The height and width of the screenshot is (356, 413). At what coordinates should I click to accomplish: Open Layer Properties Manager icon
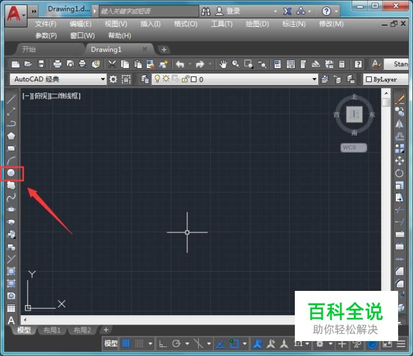pos(144,79)
